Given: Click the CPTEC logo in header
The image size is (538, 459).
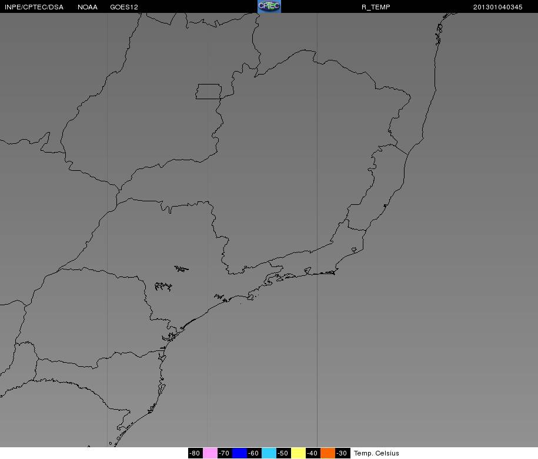Looking at the screenshot, I should coord(269,6).
